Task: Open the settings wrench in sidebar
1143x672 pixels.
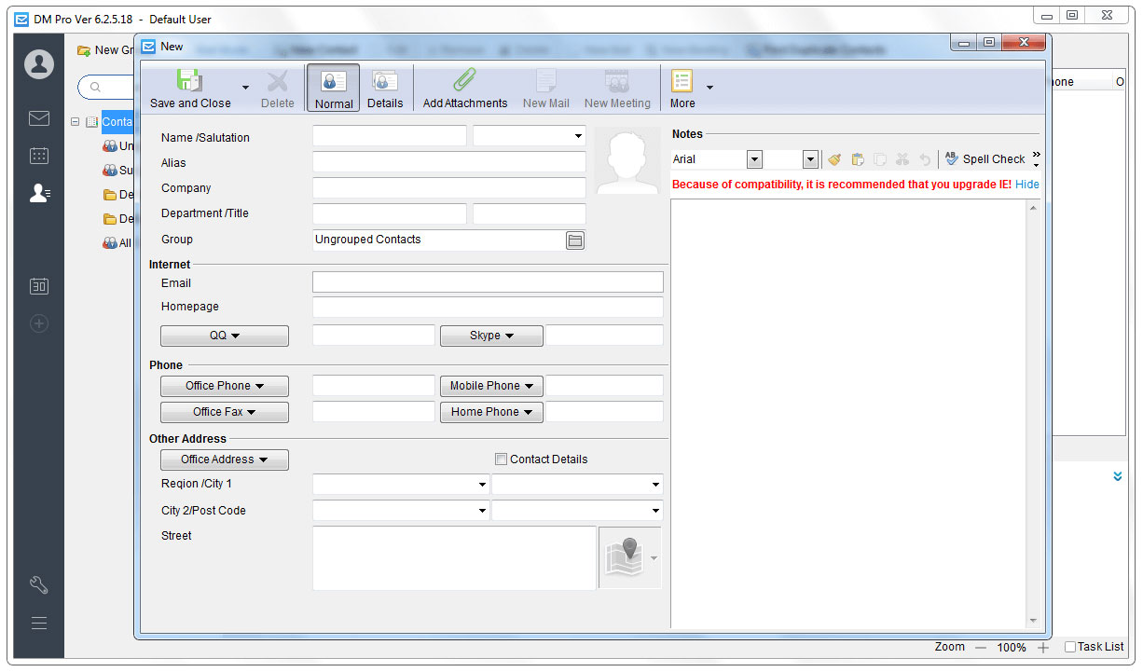Action: point(39,585)
